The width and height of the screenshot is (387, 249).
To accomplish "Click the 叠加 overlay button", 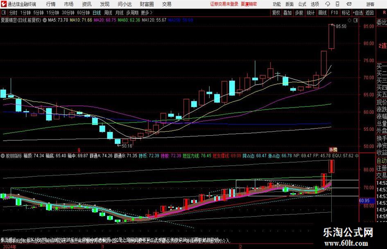I will [x=287, y=13].
